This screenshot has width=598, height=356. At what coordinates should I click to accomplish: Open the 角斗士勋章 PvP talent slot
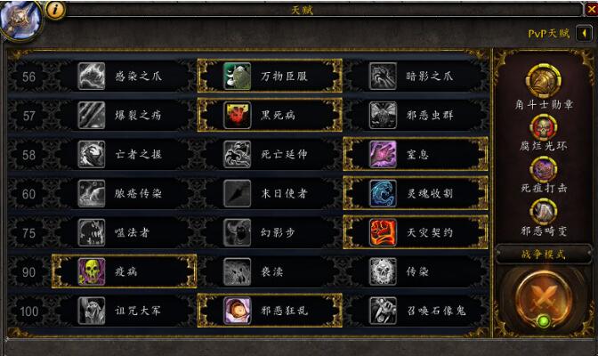tap(544, 80)
